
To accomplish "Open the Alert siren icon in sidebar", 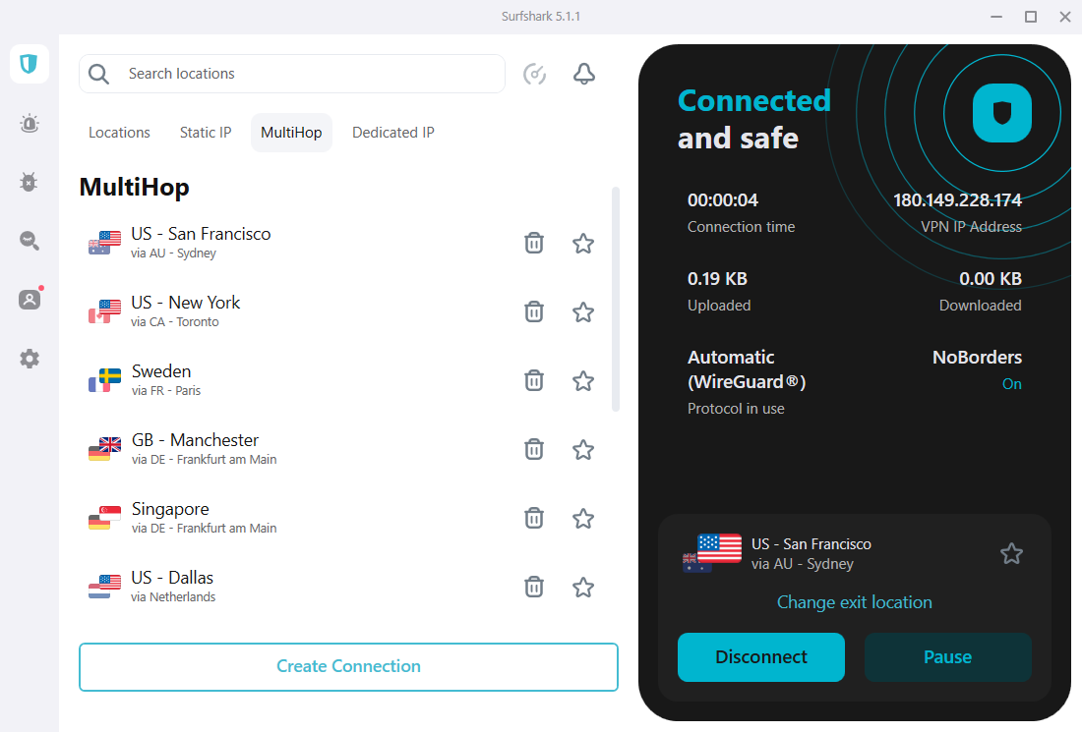I will [29, 124].
